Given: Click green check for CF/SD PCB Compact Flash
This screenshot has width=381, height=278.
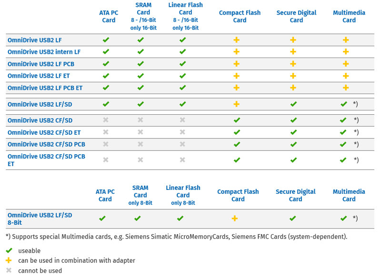Looking at the screenshot, I should coord(237,144).
